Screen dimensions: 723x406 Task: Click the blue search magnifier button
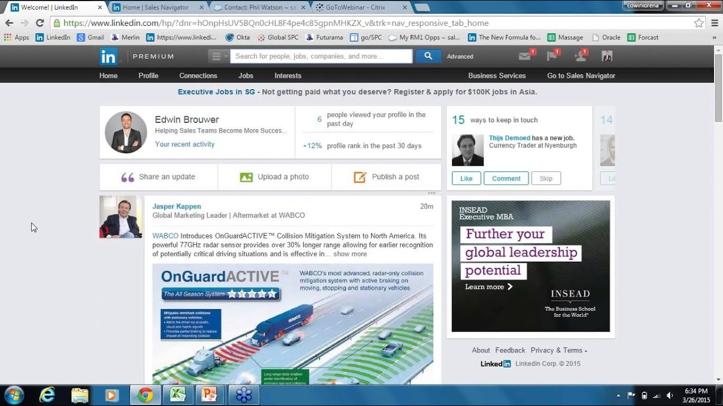tap(428, 56)
